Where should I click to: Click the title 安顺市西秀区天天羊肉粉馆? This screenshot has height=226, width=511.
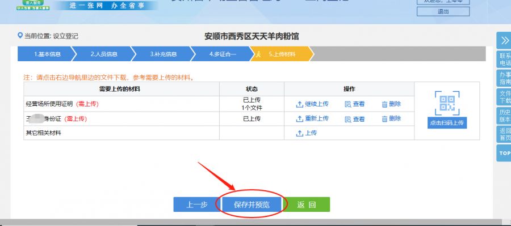click(x=252, y=36)
